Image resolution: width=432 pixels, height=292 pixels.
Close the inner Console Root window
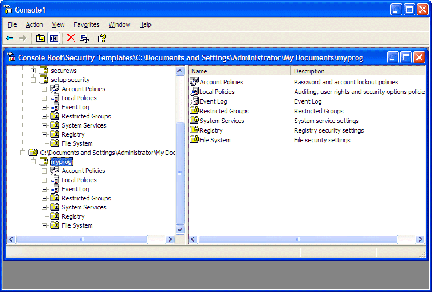[x=419, y=57]
